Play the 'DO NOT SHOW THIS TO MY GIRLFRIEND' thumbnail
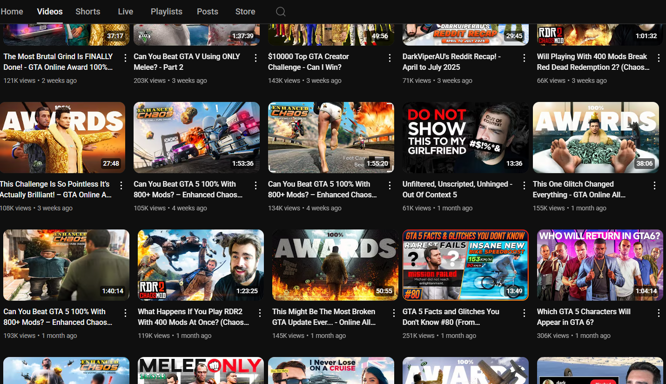 pyautogui.click(x=465, y=137)
